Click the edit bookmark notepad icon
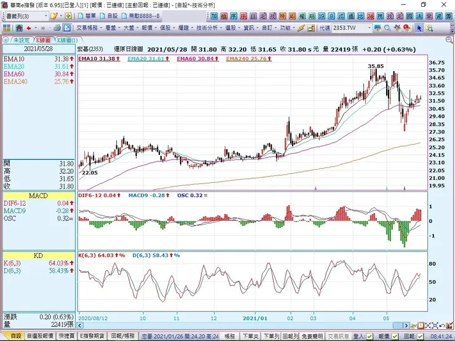The width and height of the screenshot is (455, 341). (53, 16)
